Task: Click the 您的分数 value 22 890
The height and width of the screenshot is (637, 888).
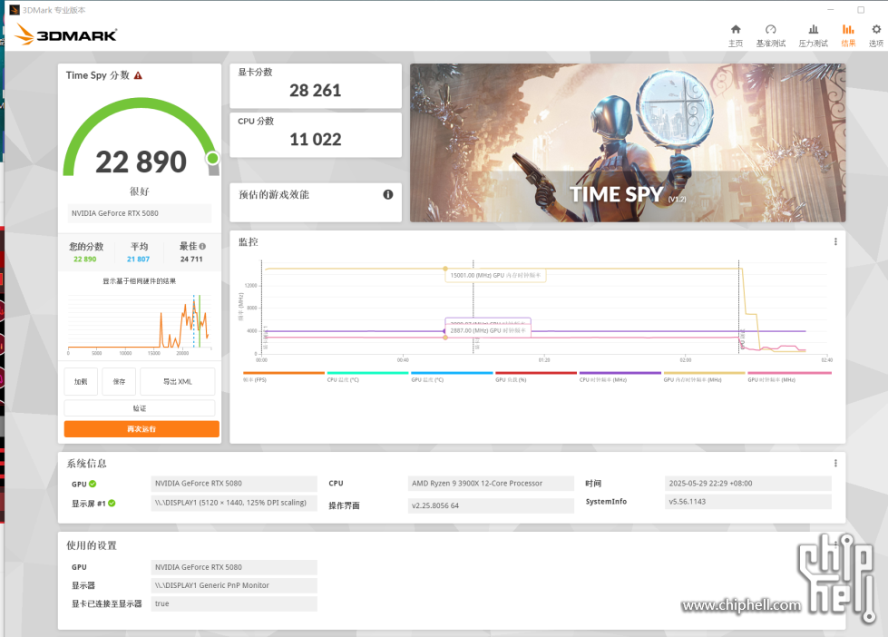Action: pos(85,259)
